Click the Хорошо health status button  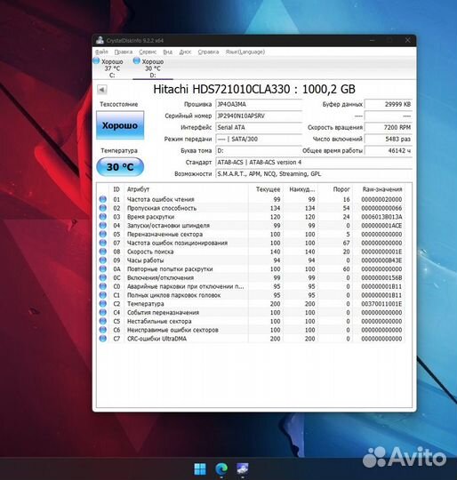(x=120, y=125)
